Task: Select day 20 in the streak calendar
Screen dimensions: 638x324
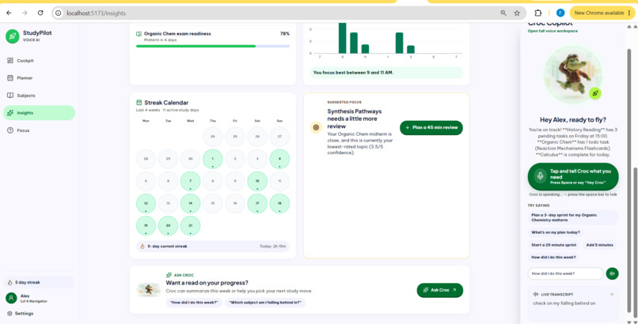Action: [168, 226]
